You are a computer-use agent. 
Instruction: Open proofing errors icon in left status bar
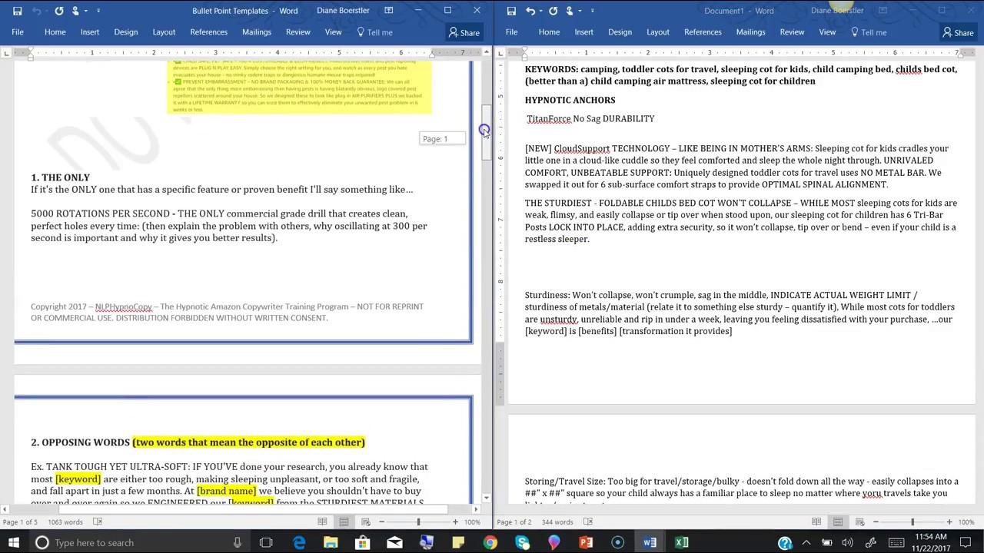[x=98, y=522]
